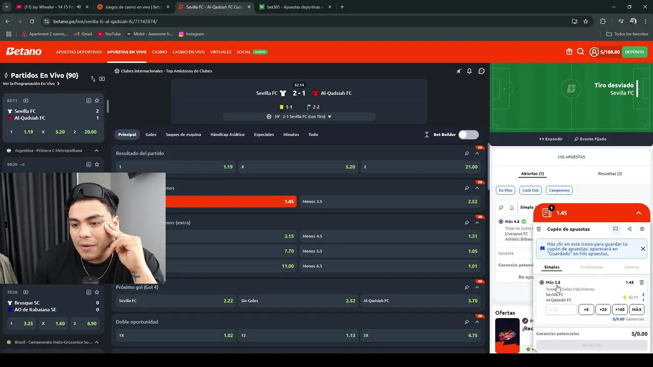Open the Hándicap Asiático tab
This screenshot has width=653, height=367.
[228, 135]
